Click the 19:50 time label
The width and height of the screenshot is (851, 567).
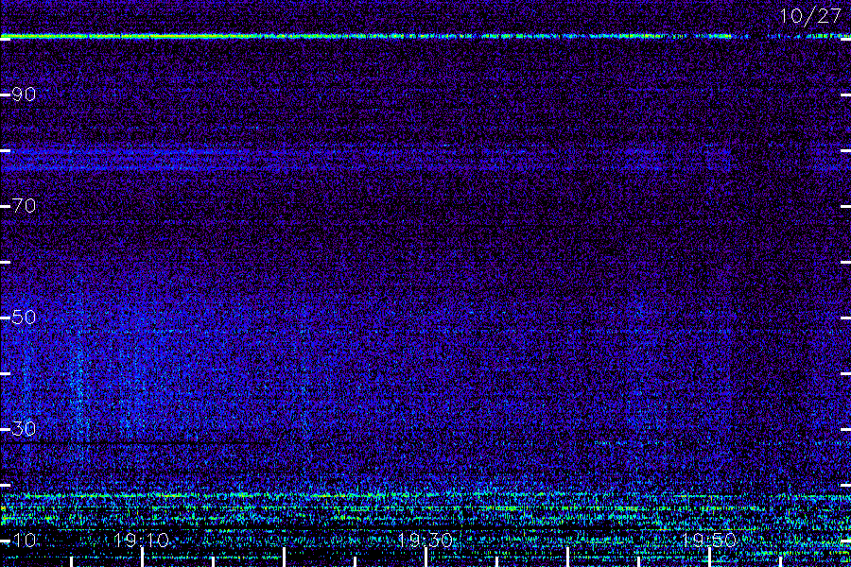click(x=709, y=541)
